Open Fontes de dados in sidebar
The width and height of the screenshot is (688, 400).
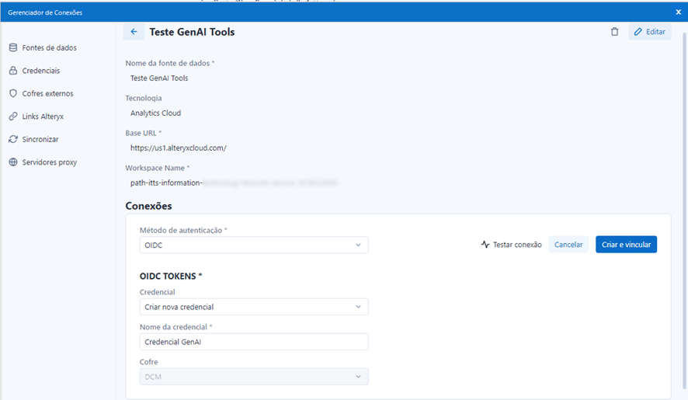tap(49, 48)
